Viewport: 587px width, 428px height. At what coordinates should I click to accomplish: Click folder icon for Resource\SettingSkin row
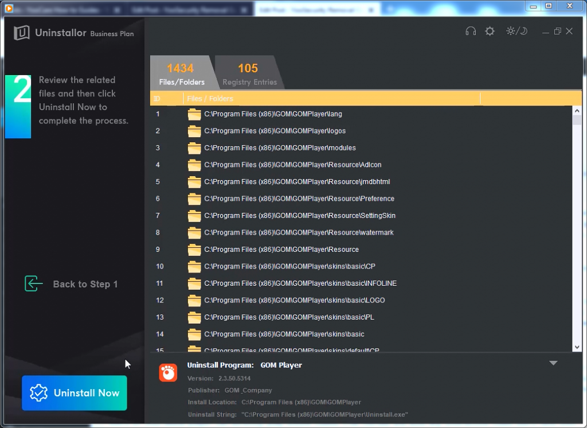click(194, 216)
